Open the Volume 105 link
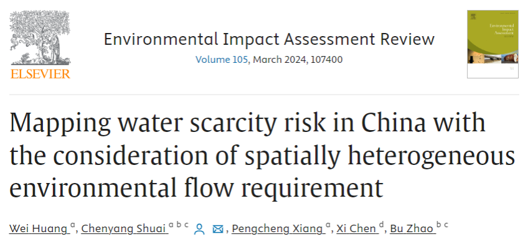 pos(222,60)
